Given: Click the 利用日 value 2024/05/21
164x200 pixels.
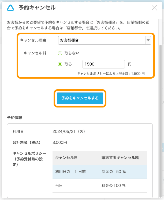Looking at the screenshot, I should tap(69, 132).
